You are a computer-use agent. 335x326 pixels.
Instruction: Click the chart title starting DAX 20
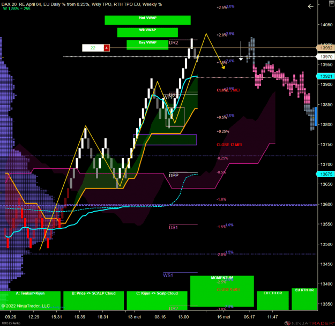tap(81, 4)
